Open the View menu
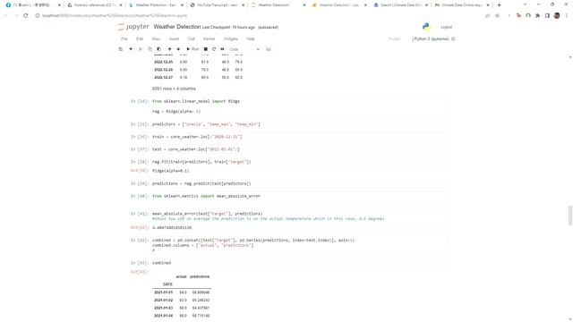The image size is (573, 322). tap(156, 38)
